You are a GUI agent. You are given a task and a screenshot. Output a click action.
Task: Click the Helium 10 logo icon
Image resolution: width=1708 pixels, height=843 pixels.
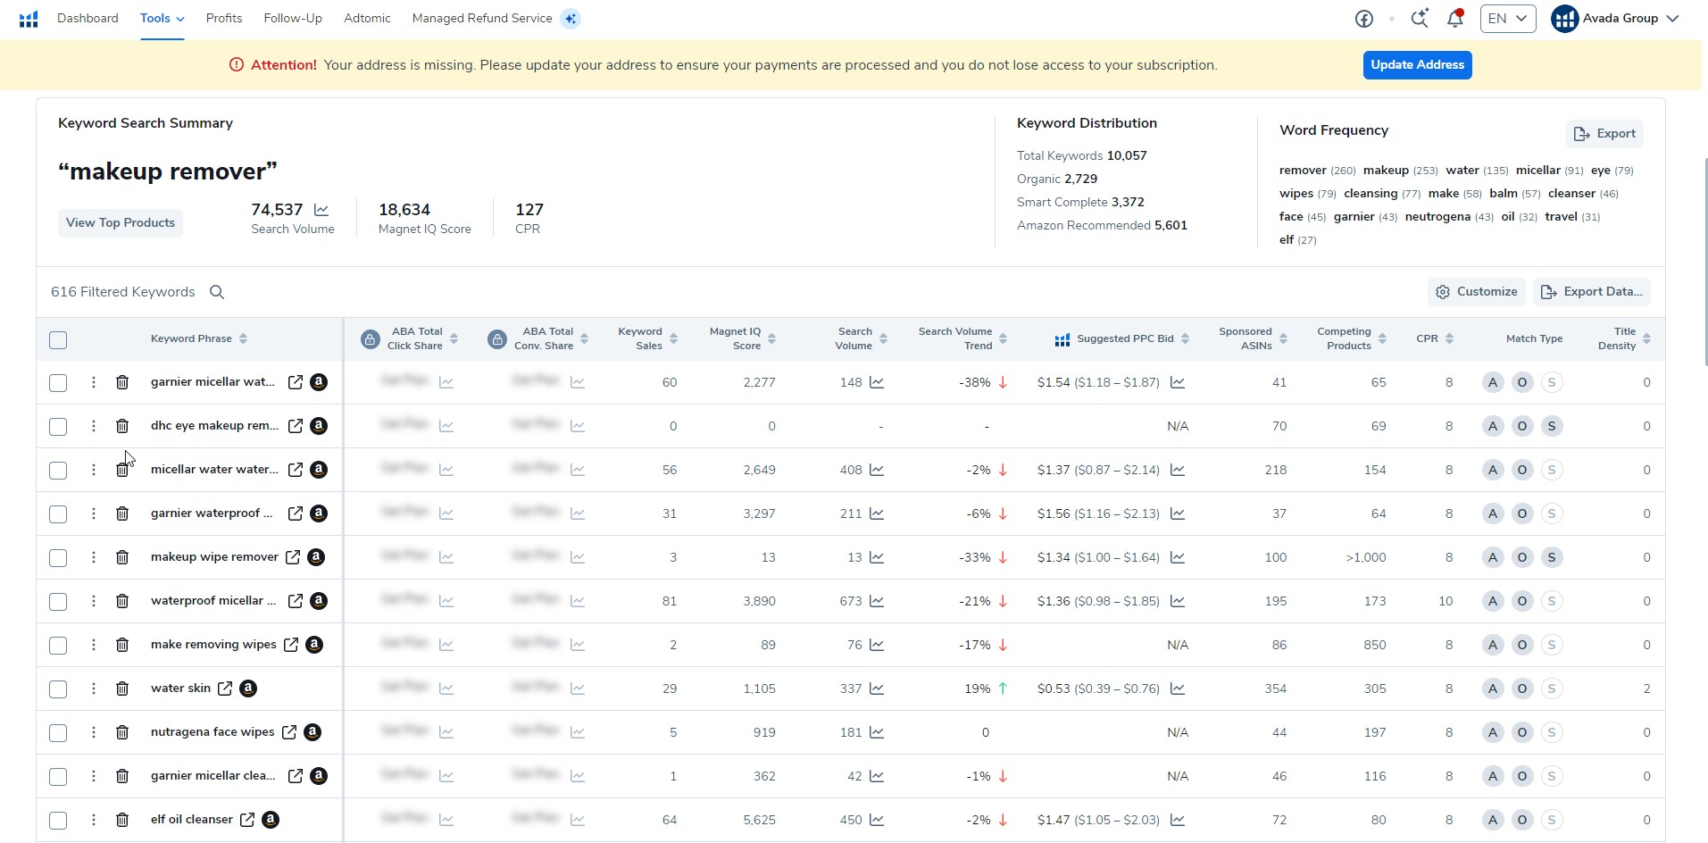pos(29,19)
